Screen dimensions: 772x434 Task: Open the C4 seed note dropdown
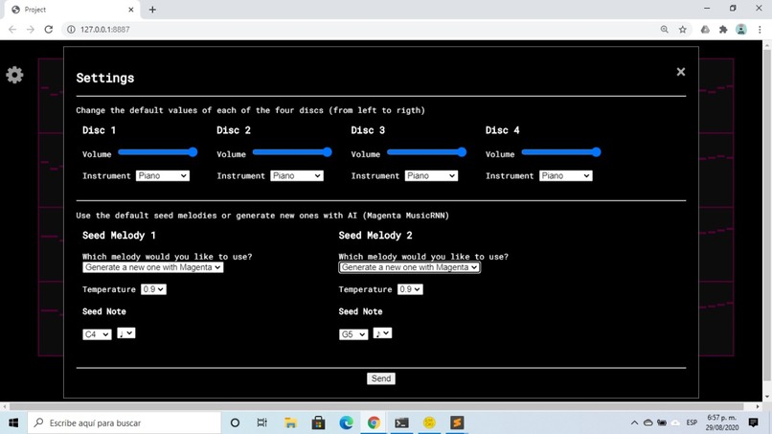click(x=97, y=334)
